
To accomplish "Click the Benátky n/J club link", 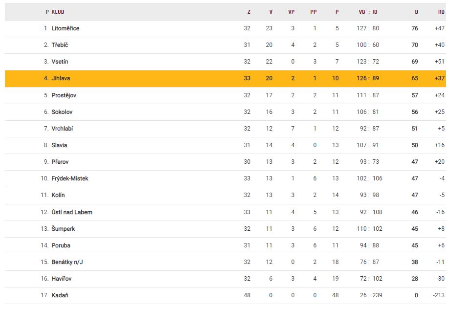I will point(67,262).
